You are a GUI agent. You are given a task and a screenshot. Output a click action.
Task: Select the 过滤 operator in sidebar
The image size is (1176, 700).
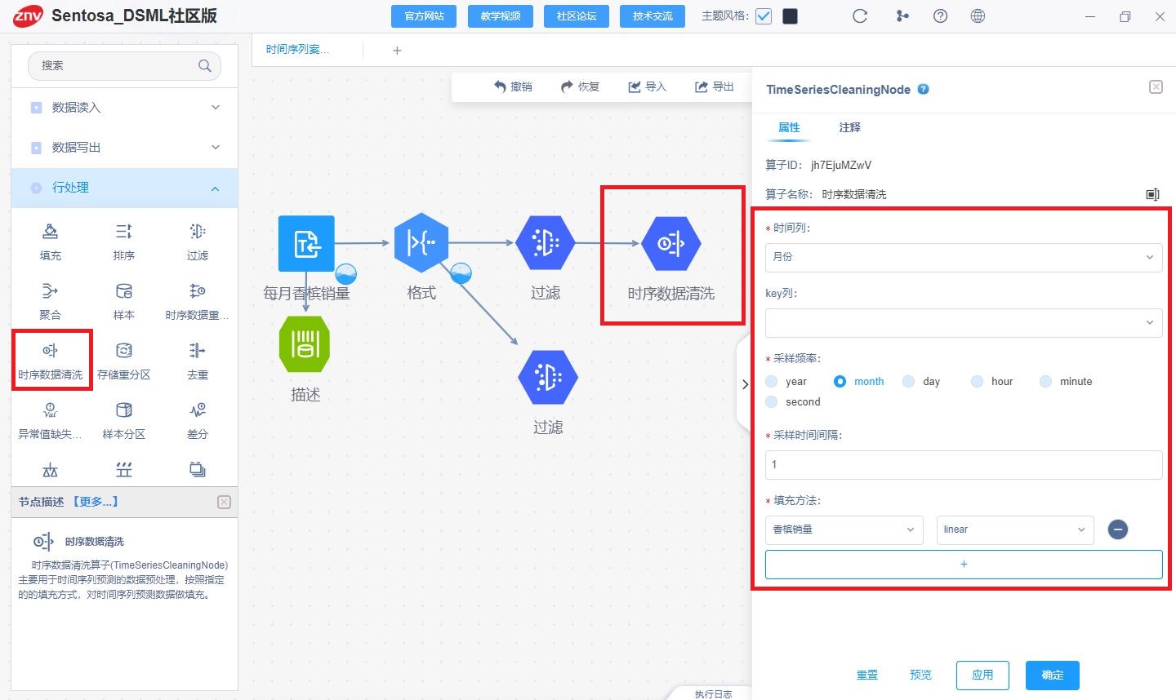click(x=197, y=232)
